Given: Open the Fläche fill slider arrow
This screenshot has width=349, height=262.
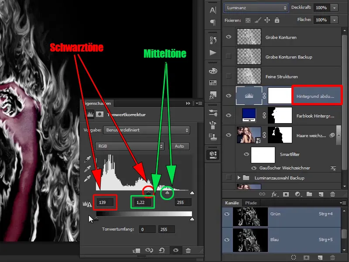Looking at the screenshot, I should pyautogui.click(x=334, y=20).
